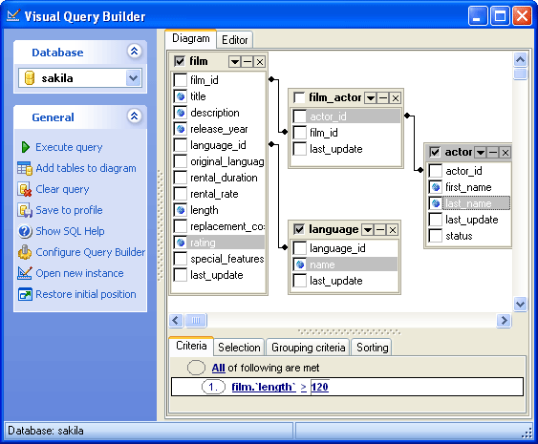This screenshot has width=538, height=444.
Task: Click the Clear query icon
Action: (x=25, y=189)
